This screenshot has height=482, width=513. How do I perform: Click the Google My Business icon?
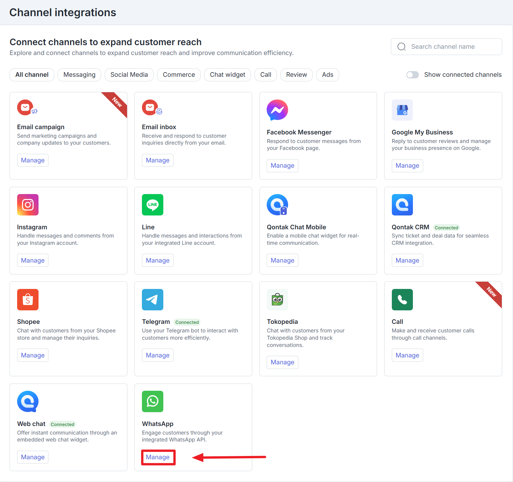(x=402, y=110)
